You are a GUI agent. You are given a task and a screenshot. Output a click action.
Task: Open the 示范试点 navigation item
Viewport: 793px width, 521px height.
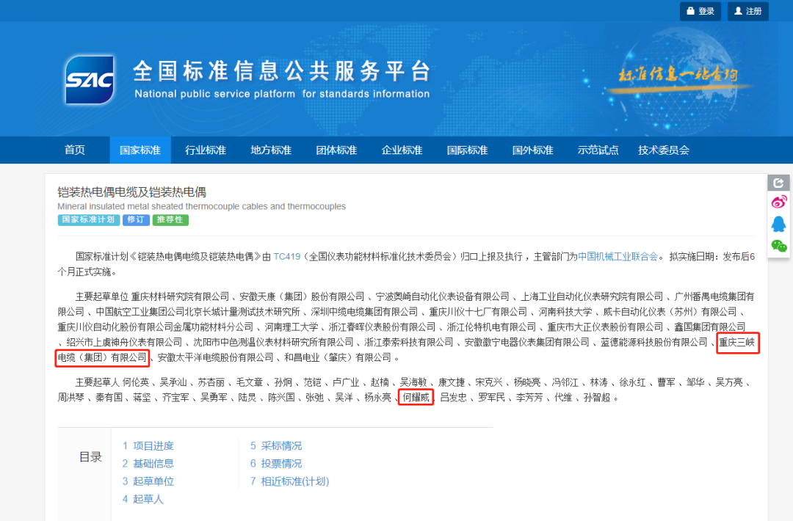tap(598, 150)
